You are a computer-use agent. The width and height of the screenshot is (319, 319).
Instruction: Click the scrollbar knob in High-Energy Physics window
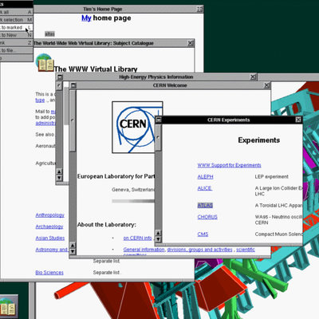pos(59,86)
